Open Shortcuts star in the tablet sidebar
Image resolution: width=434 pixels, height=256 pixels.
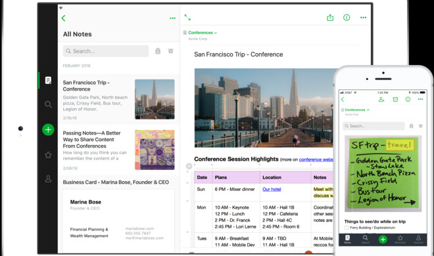(x=48, y=155)
